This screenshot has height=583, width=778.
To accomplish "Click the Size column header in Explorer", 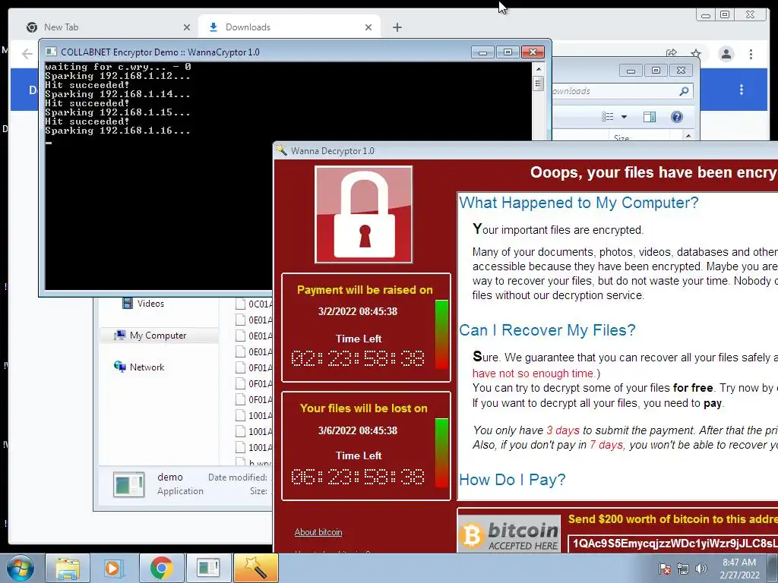I will [x=621, y=137].
